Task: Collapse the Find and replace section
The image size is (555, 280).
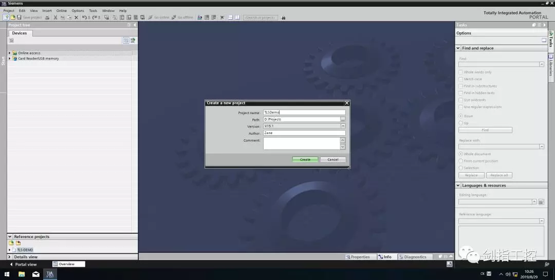Action: 458,48
